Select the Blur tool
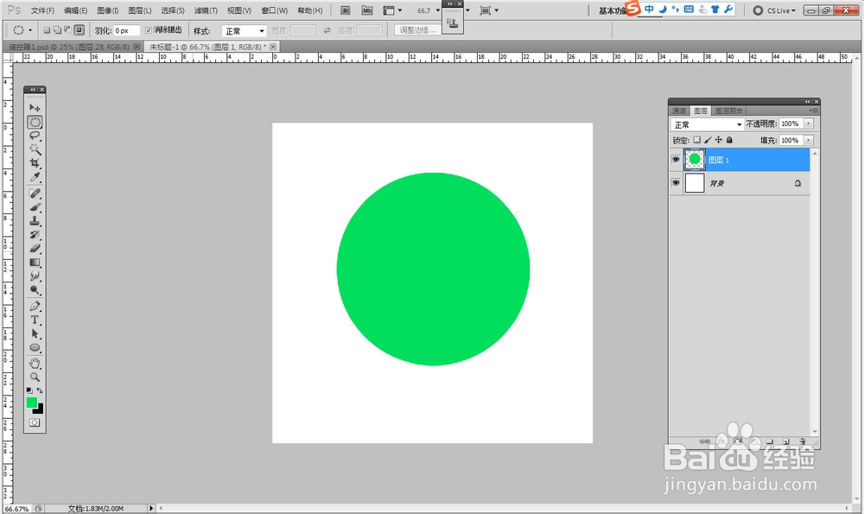The height and width of the screenshot is (514, 864). [x=35, y=276]
